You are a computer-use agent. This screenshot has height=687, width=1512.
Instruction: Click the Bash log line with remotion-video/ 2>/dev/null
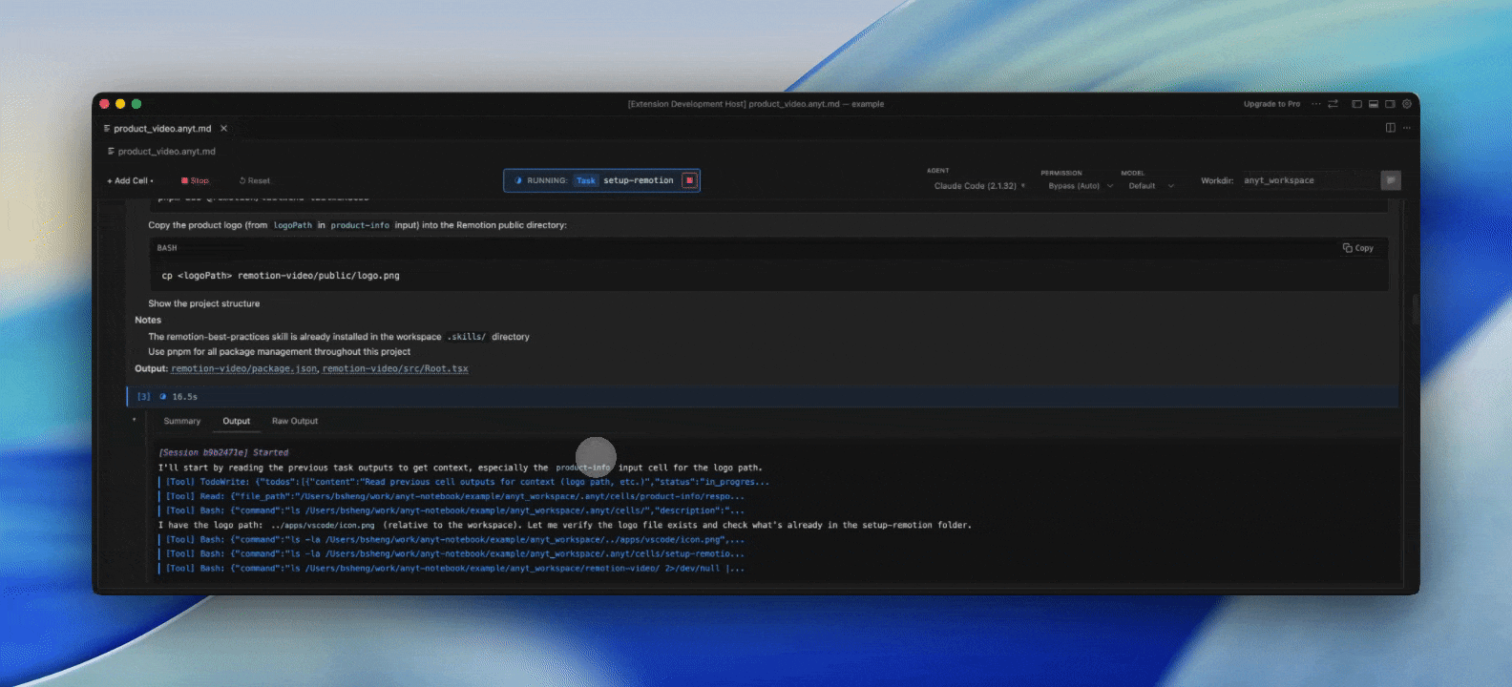[x=455, y=569]
